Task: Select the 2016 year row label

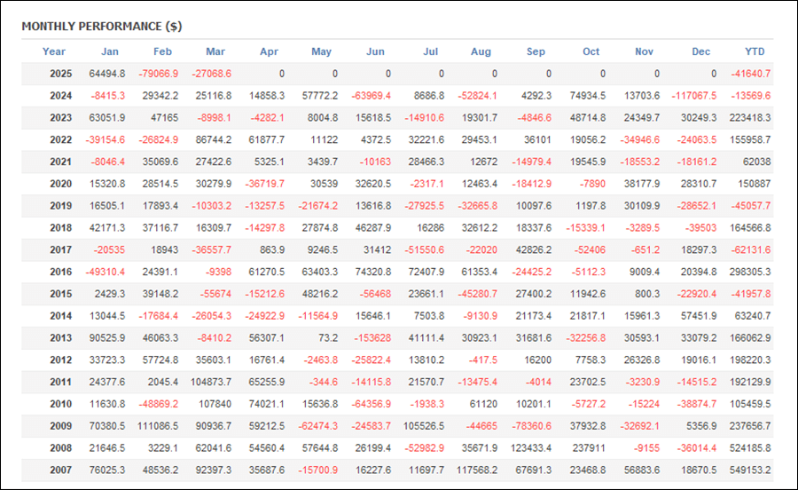Action: pyautogui.click(x=60, y=272)
